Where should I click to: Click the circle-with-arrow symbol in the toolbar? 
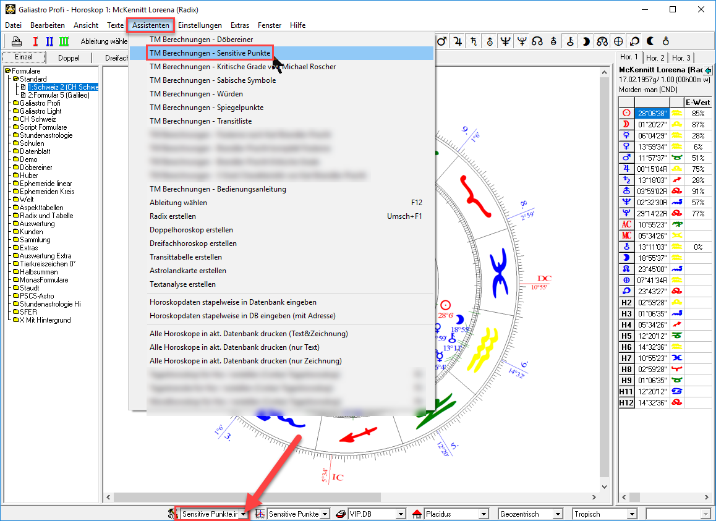pos(634,41)
